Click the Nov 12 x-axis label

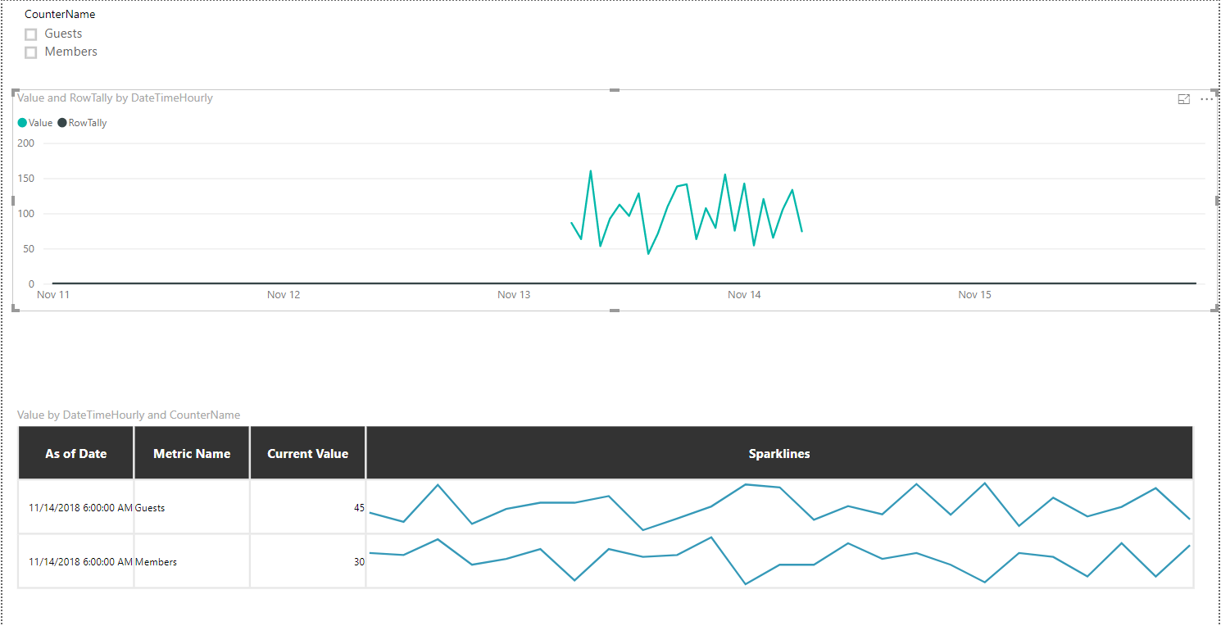tap(284, 295)
